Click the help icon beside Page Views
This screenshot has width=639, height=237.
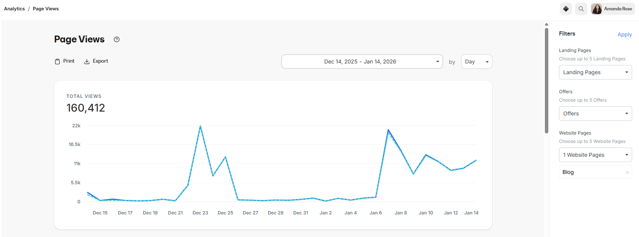[117, 39]
